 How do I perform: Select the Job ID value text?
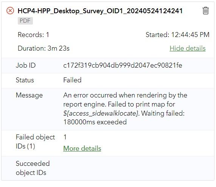pyautogui.click(x=123, y=65)
